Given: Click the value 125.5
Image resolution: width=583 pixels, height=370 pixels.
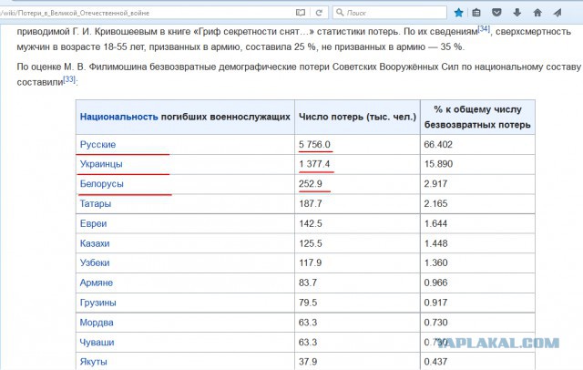Looking at the screenshot, I should click(x=311, y=243).
